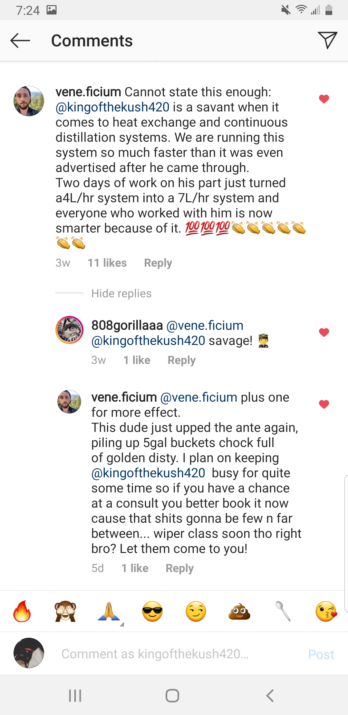Insert the see-no-evil monkey emoji
This screenshot has height=715, width=348.
[65, 611]
